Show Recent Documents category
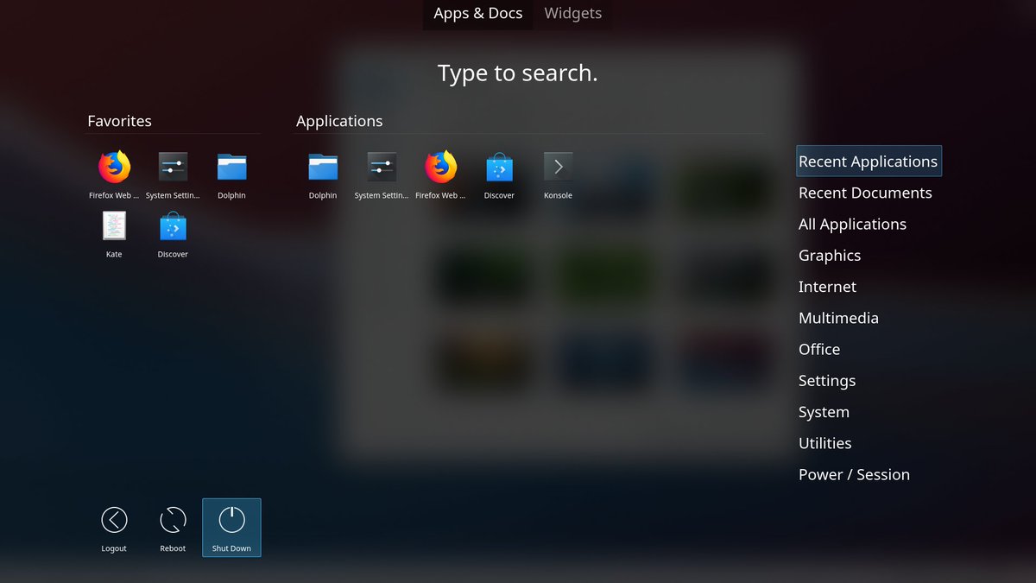This screenshot has height=583, width=1036. click(x=865, y=193)
